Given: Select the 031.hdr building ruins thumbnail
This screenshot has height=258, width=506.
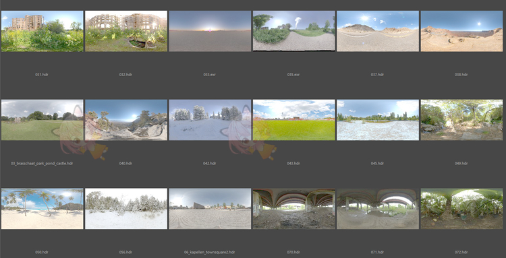Looking at the screenshot, I should [x=43, y=31].
